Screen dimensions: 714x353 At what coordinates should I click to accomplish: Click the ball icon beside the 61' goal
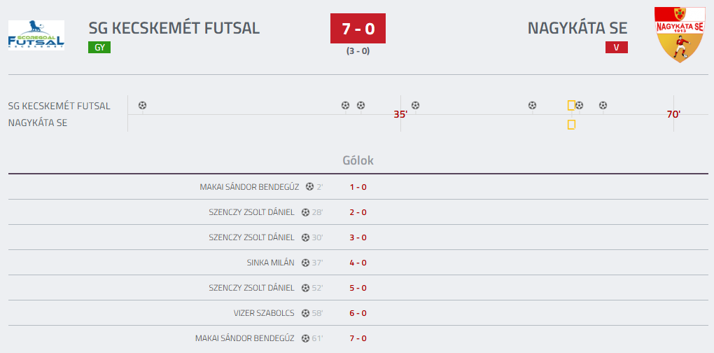point(305,338)
